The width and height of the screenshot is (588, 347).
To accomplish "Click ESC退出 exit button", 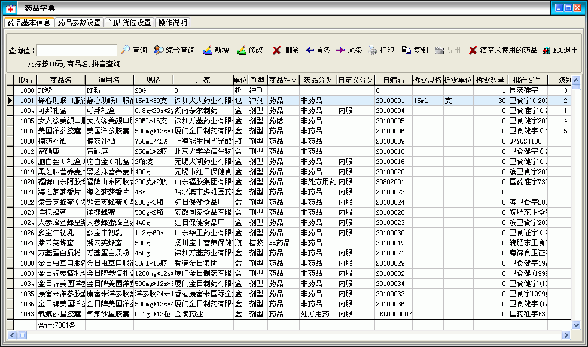I will coord(560,50).
